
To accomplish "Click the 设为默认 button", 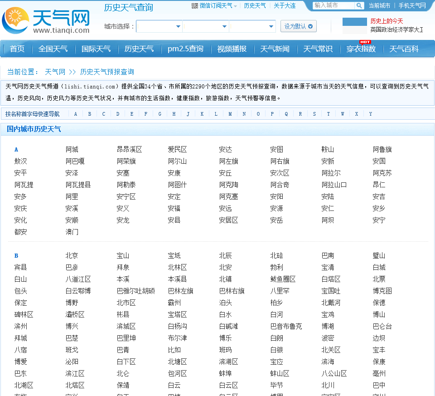I will (298, 26).
